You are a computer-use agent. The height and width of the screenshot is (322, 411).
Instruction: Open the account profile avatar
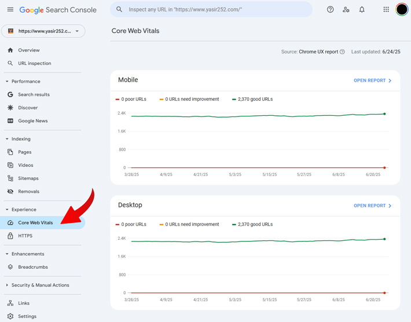[402, 10]
